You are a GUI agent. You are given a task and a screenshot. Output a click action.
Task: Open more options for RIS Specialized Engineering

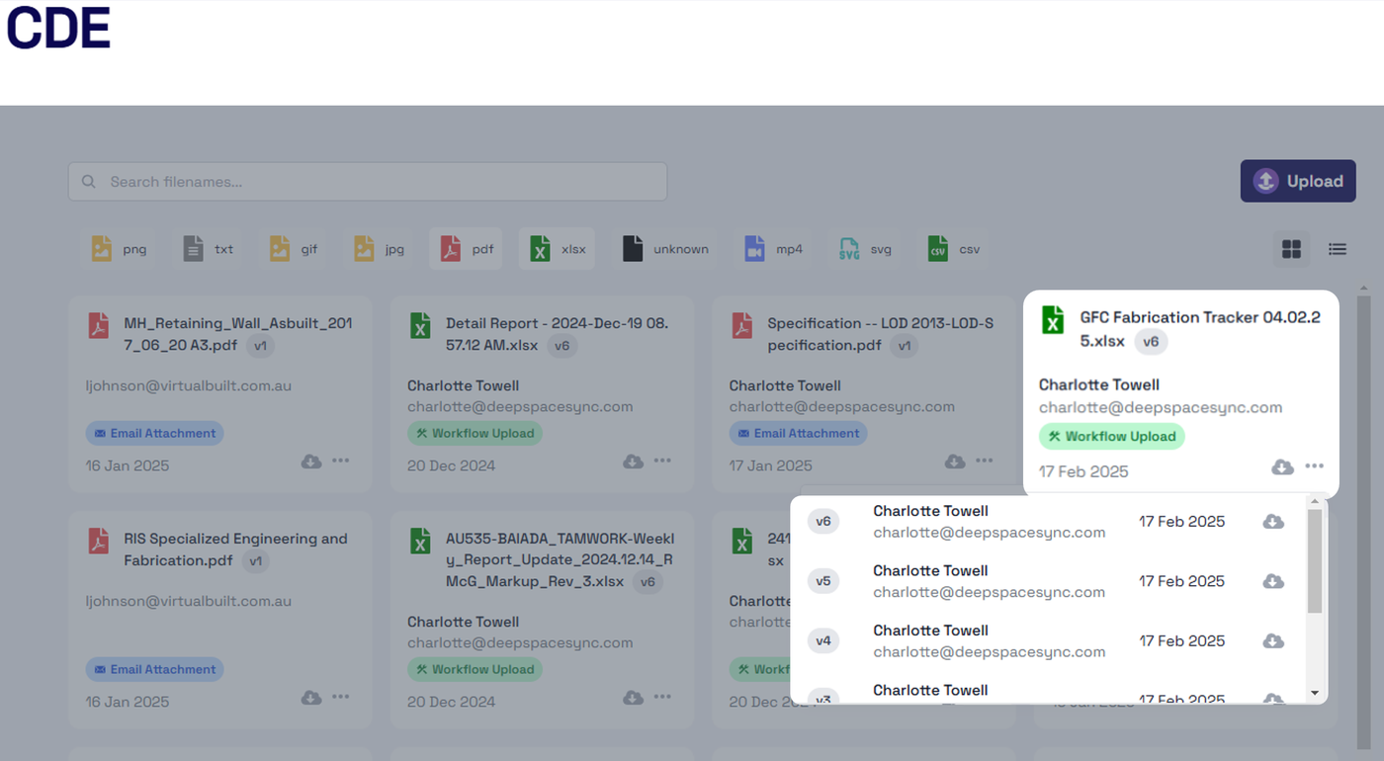341,697
